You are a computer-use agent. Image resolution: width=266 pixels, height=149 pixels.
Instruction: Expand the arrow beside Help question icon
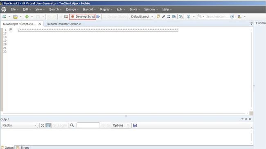(x=194, y=17)
